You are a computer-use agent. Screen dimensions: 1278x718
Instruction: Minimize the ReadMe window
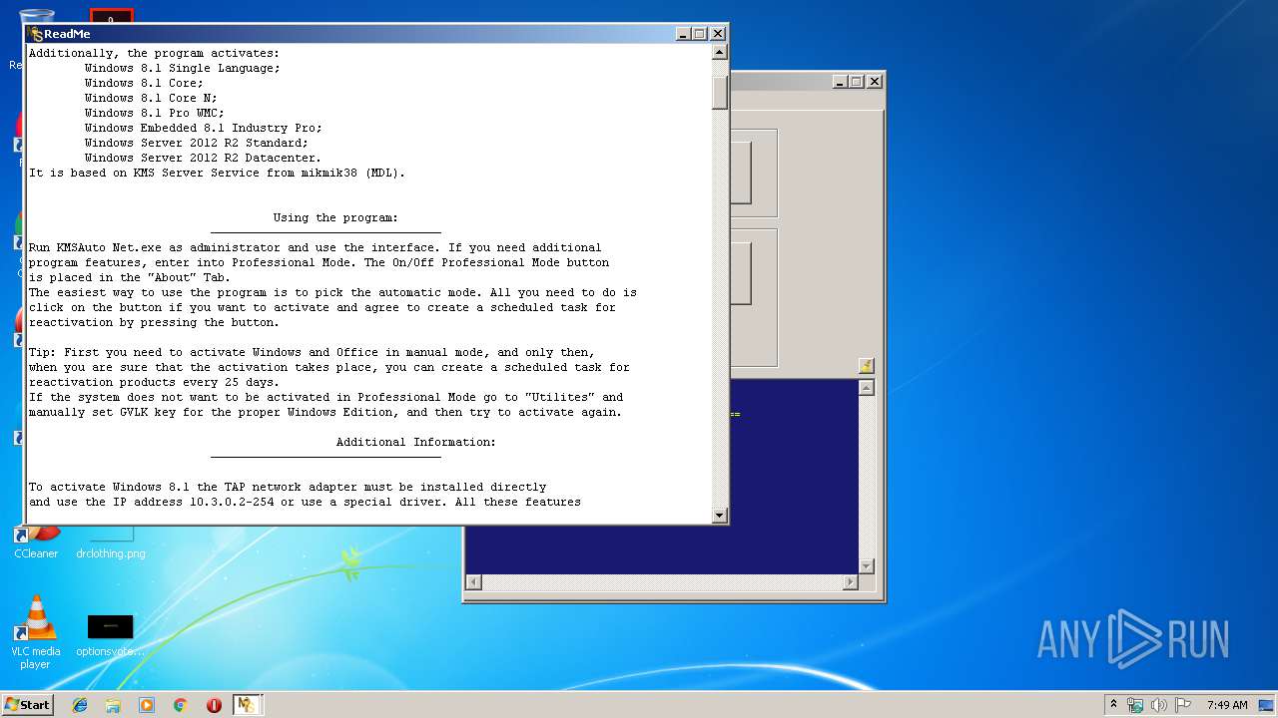click(683, 34)
